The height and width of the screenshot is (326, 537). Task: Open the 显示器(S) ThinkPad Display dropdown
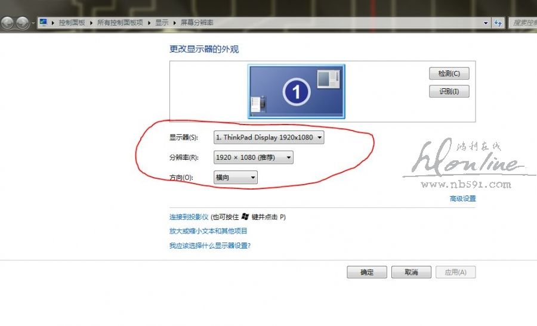pos(268,138)
